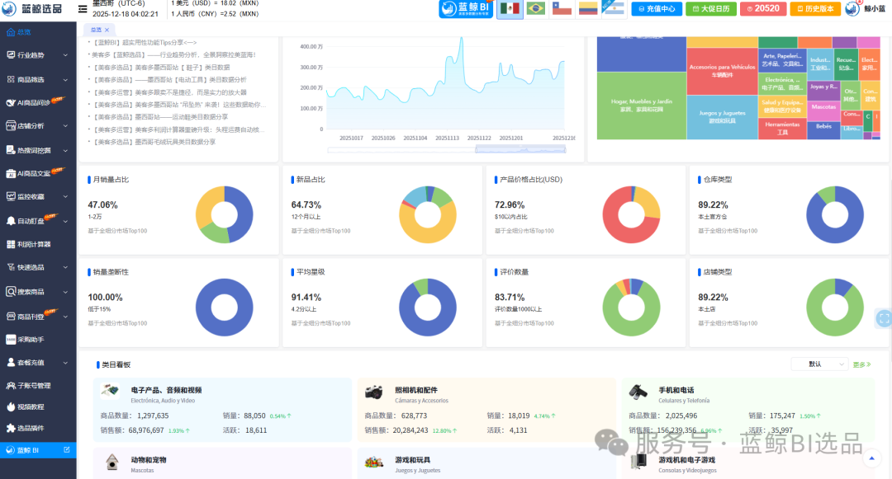Click the 电子产品、音频和视频 category thumbnail
Viewport: 892px width, 479px height.
click(x=110, y=391)
